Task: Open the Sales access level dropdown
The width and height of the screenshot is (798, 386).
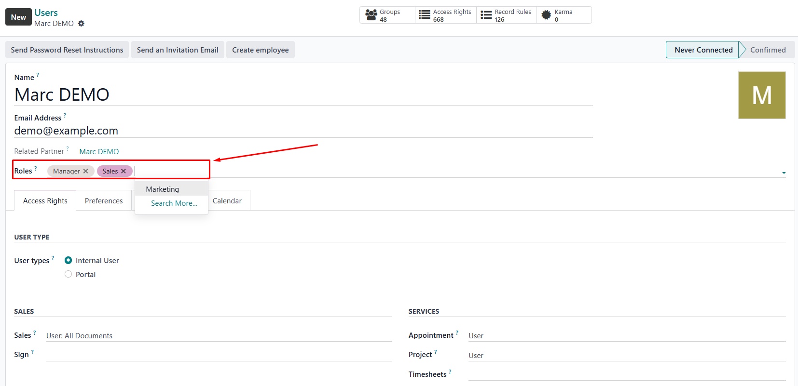Action: click(x=218, y=336)
